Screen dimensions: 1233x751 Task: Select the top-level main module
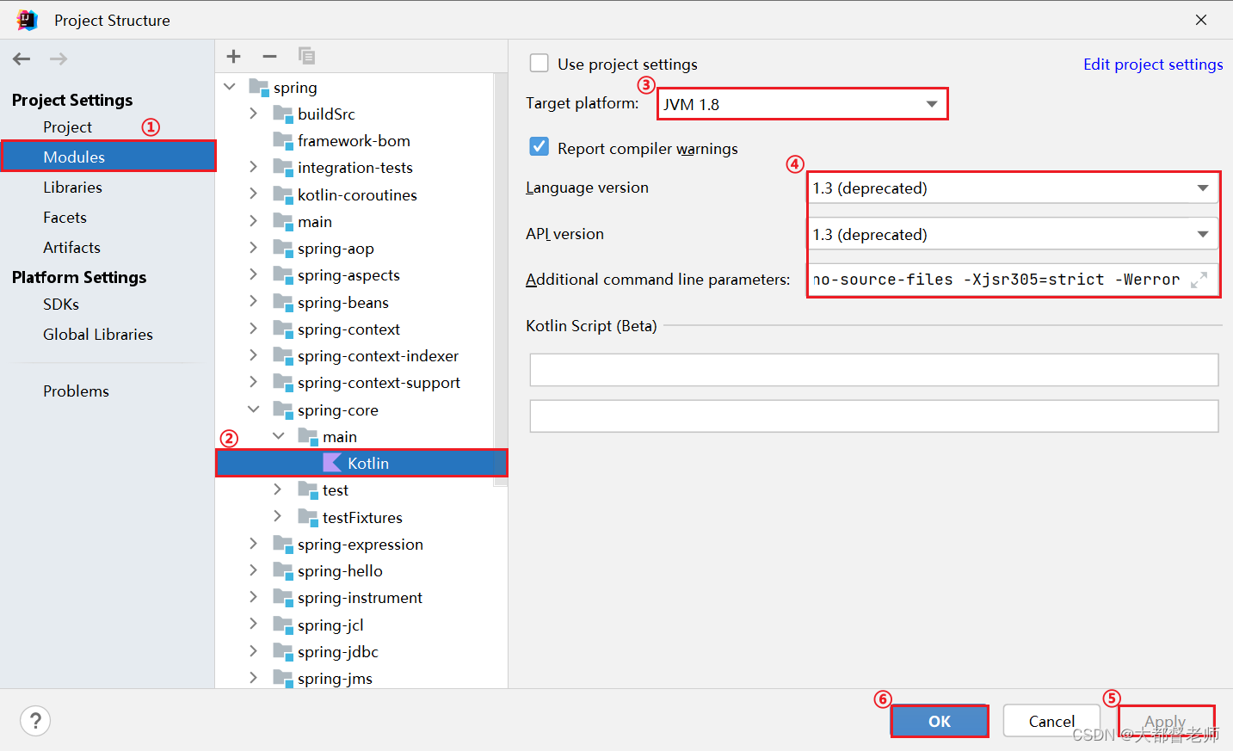click(315, 221)
